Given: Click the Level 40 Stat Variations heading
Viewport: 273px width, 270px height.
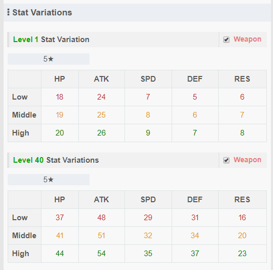Looking at the screenshot, I should 56,160.
